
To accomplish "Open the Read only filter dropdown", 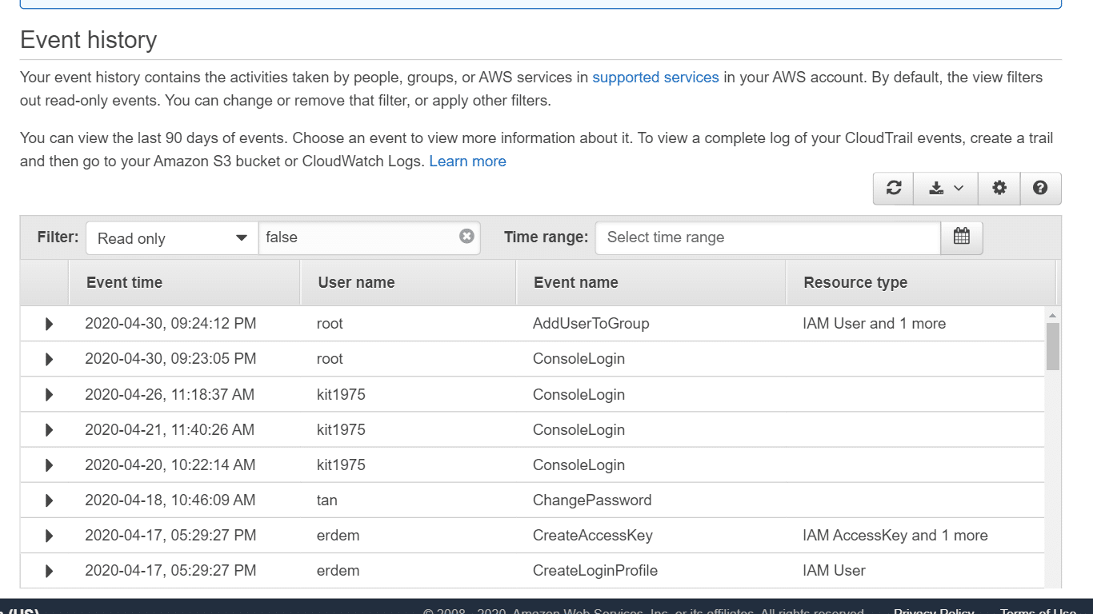I will pos(172,238).
